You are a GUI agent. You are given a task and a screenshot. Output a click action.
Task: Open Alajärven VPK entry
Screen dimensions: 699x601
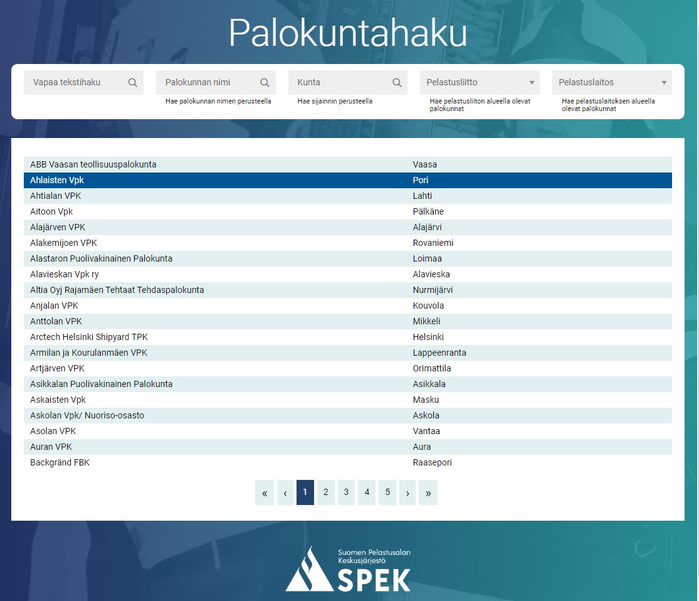click(x=348, y=227)
